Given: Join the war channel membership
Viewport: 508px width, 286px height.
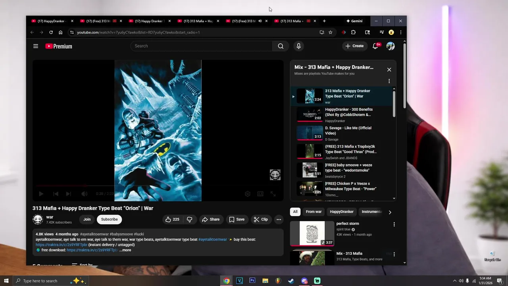Looking at the screenshot, I should coord(87,219).
